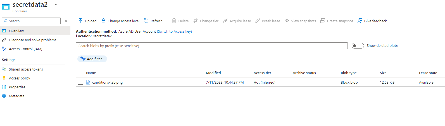The image size is (445, 126).
Task: Click the filter funnel icon in Add filter
Action: click(83, 59)
